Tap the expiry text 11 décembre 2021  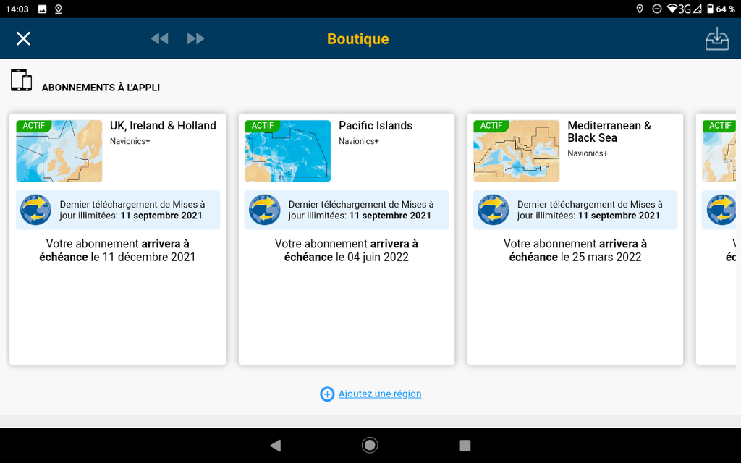point(149,257)
